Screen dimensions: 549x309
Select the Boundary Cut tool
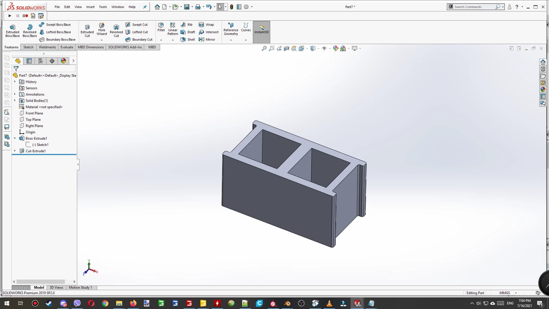[139, 39]
